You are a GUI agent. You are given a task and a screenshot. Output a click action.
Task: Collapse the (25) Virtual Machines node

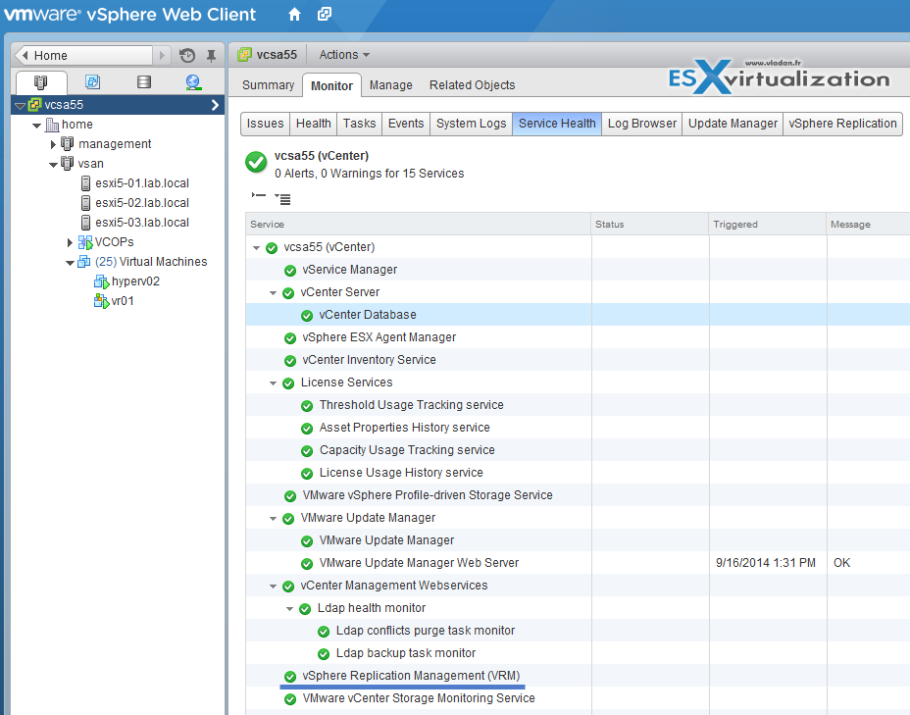click(x=70, y=263)
